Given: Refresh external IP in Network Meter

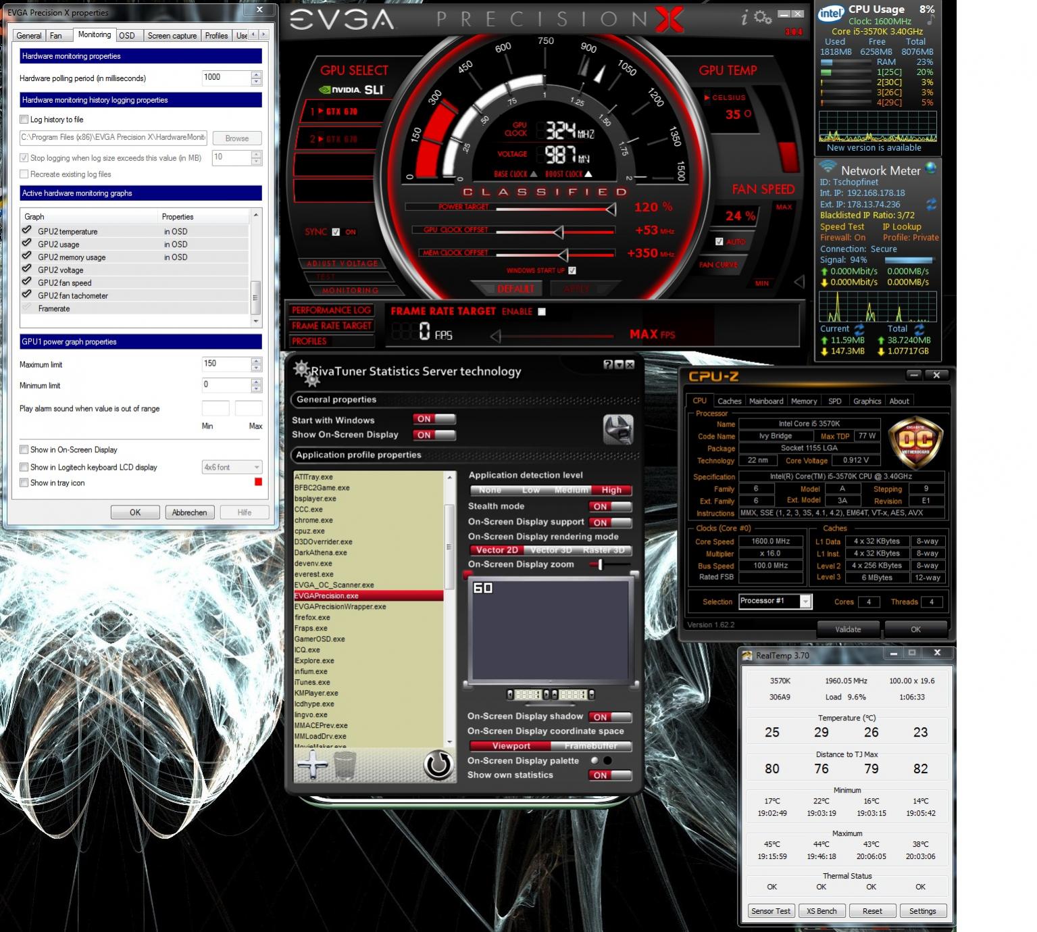Looking at the screenshot, I should pos(931,204).
